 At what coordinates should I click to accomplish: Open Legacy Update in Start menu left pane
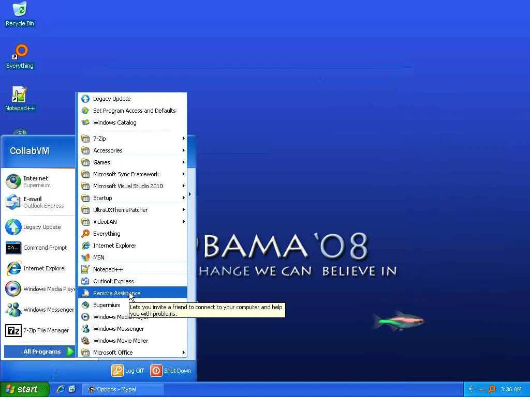pos(38,227)
